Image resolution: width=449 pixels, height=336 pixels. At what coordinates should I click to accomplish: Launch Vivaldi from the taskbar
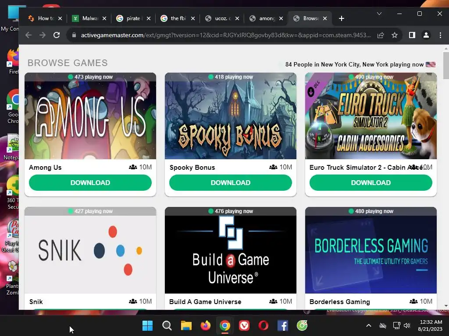(244, 325)
